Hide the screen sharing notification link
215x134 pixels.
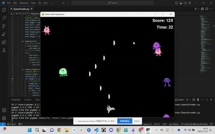pos(137,121)
